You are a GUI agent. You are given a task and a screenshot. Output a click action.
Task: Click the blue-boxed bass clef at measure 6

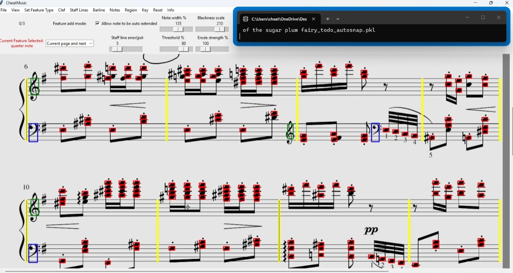click(33, 133)
